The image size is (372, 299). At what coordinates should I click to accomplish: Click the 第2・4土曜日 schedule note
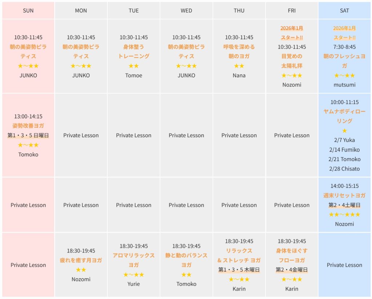(344, 205)
